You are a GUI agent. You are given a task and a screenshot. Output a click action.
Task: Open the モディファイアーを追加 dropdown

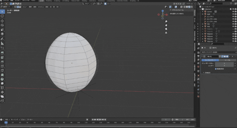click(x=219, y=52)
